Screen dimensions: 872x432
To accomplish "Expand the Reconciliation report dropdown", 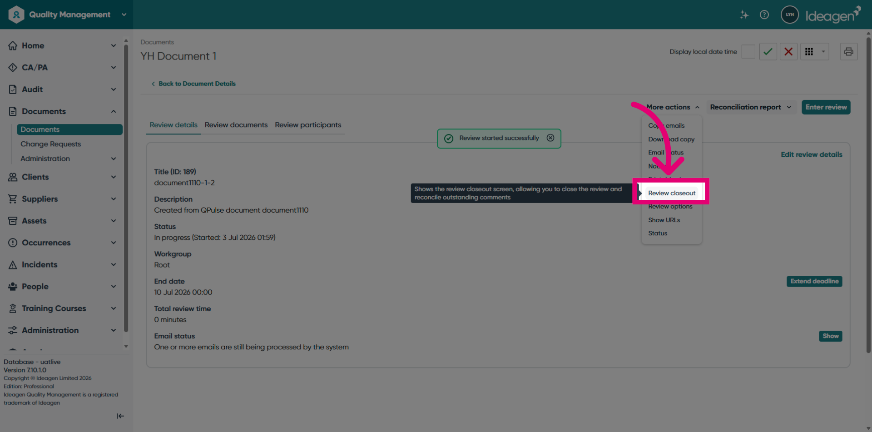I will click(751, 107).
